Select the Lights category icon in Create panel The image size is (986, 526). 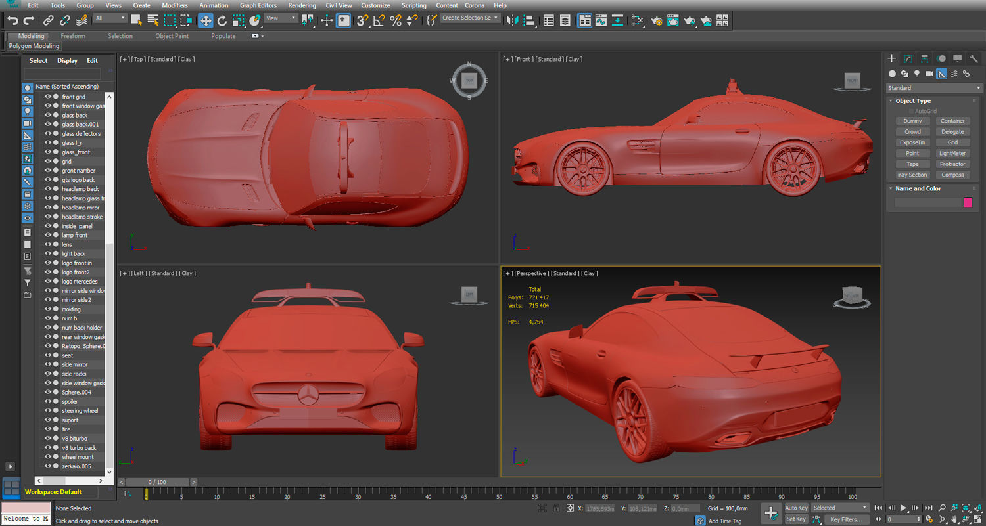click(917, 74)
